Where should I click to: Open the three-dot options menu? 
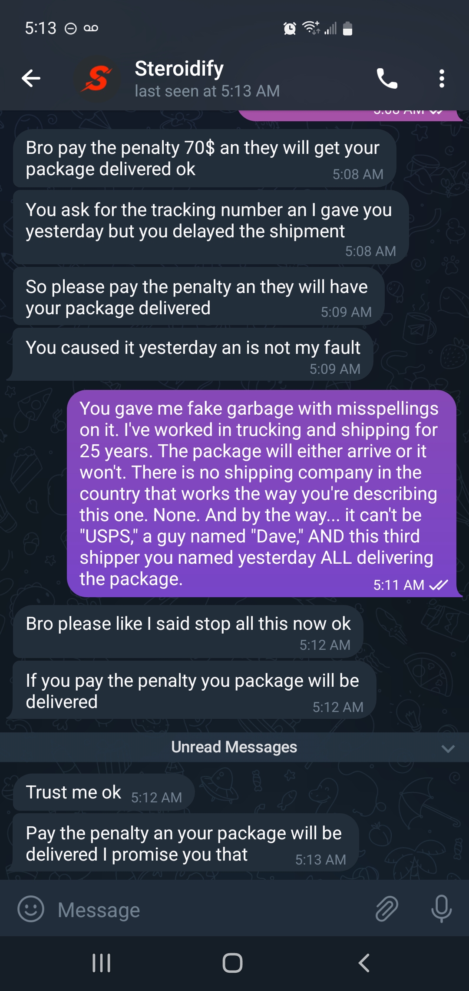pyautogui.click(x=442, y=79)
